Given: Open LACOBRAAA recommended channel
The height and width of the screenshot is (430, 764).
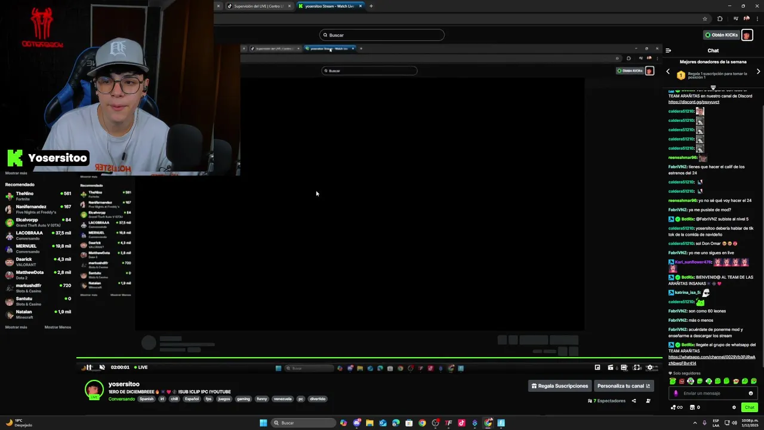Looking at the screenshot, I should point(38,235).
